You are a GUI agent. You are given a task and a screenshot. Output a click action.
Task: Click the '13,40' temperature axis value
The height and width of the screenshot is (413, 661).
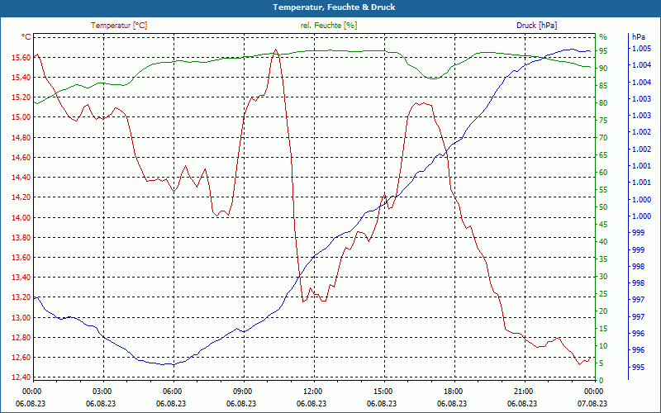21,278
